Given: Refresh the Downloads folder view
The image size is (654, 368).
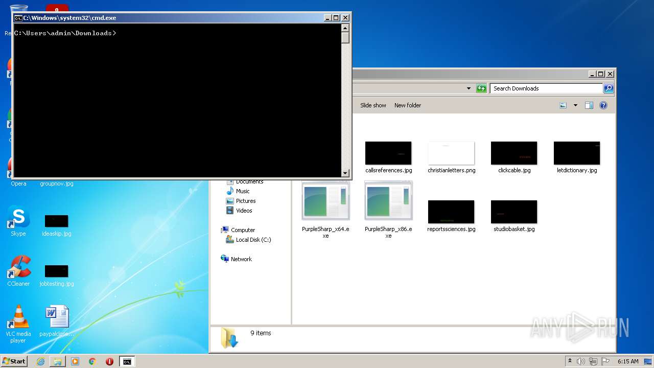Looking at the screenshot, I should 481,88.
